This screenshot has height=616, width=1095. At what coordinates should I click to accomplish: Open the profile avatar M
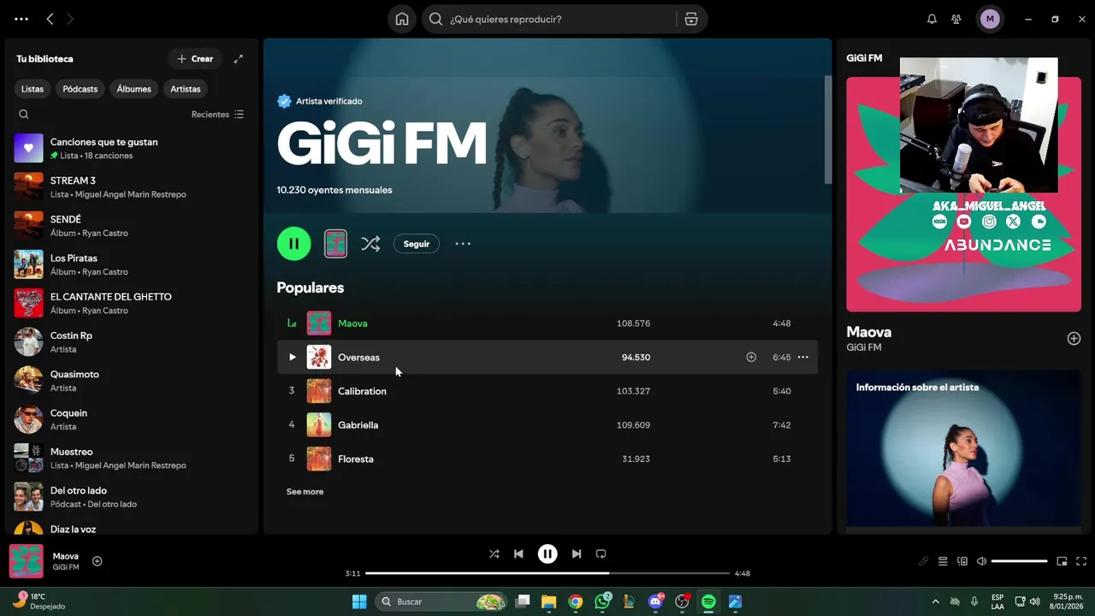[990, 19]
